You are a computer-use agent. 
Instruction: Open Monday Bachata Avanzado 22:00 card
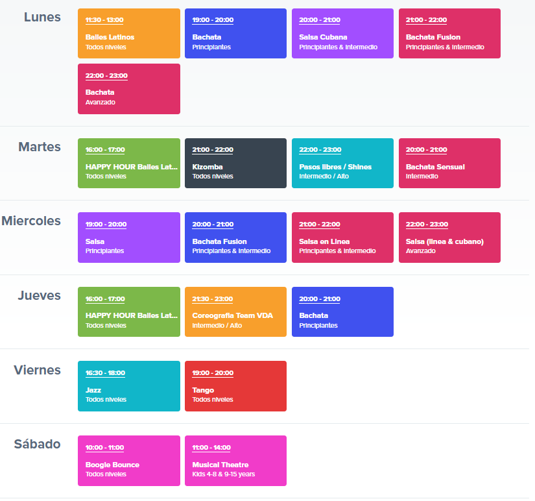pyautogui.click(x=129, y=89)
